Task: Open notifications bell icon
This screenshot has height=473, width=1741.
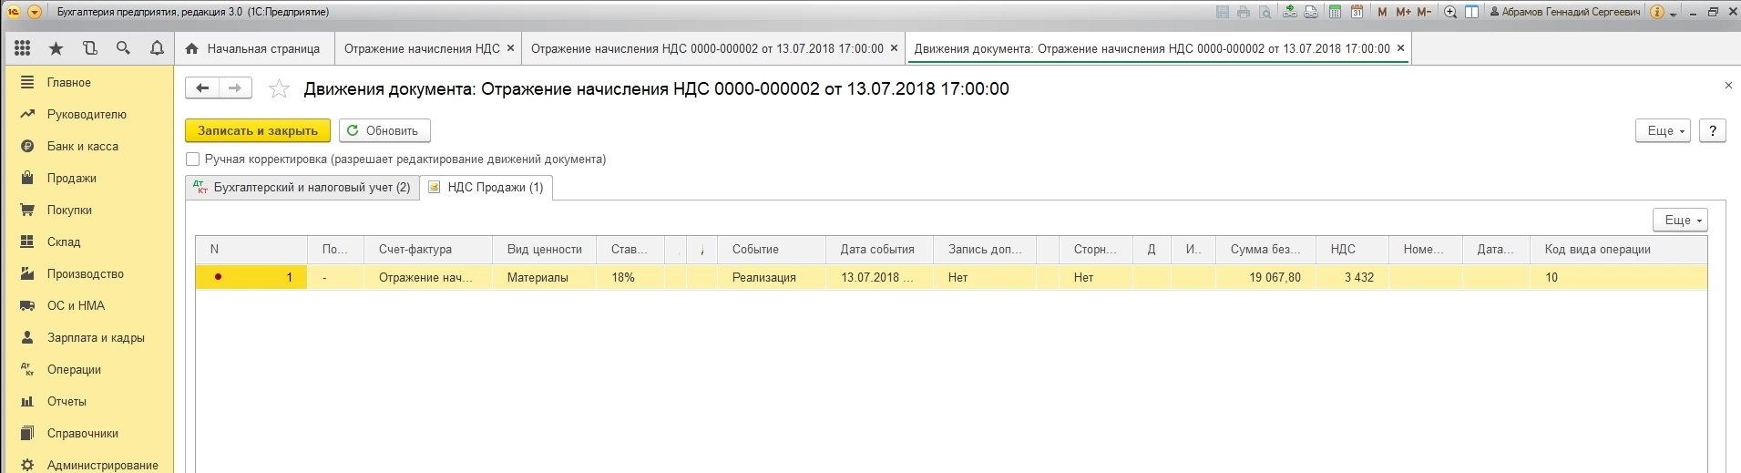Action: tap(157, 48)
